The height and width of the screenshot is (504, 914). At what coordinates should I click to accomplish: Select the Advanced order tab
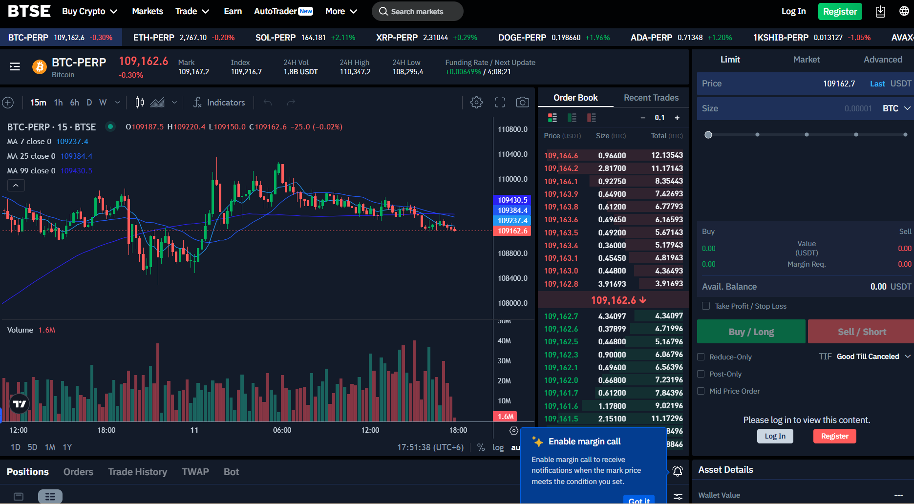(x=883, y=60)
